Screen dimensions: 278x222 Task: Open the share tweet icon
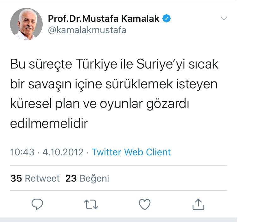point(198,204)
